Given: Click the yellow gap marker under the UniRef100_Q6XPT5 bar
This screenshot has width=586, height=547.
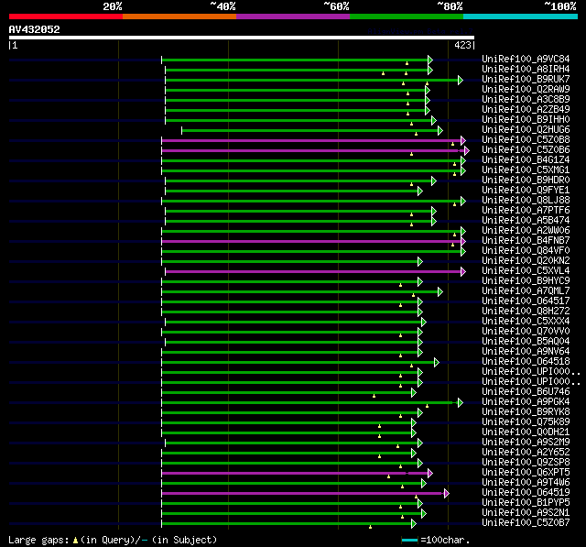Looking at the screenshot, I should pos(388,476).
